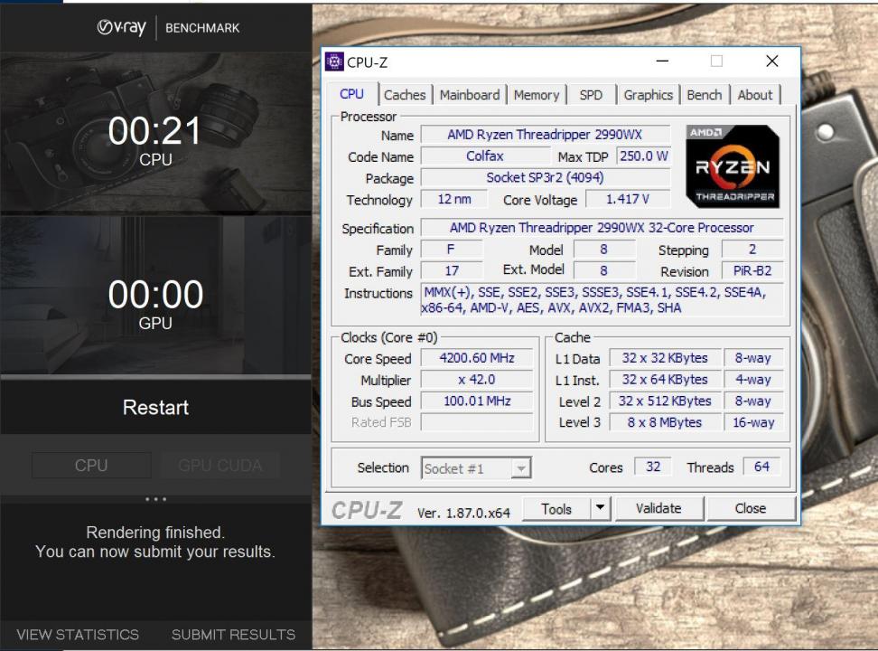Click the Multiplier value x 42.0
This screenshot has width=878, height=651.
[477, 380]
